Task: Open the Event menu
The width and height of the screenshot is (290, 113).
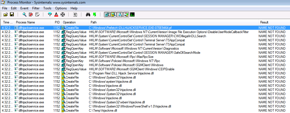Action: click(25, 8)
